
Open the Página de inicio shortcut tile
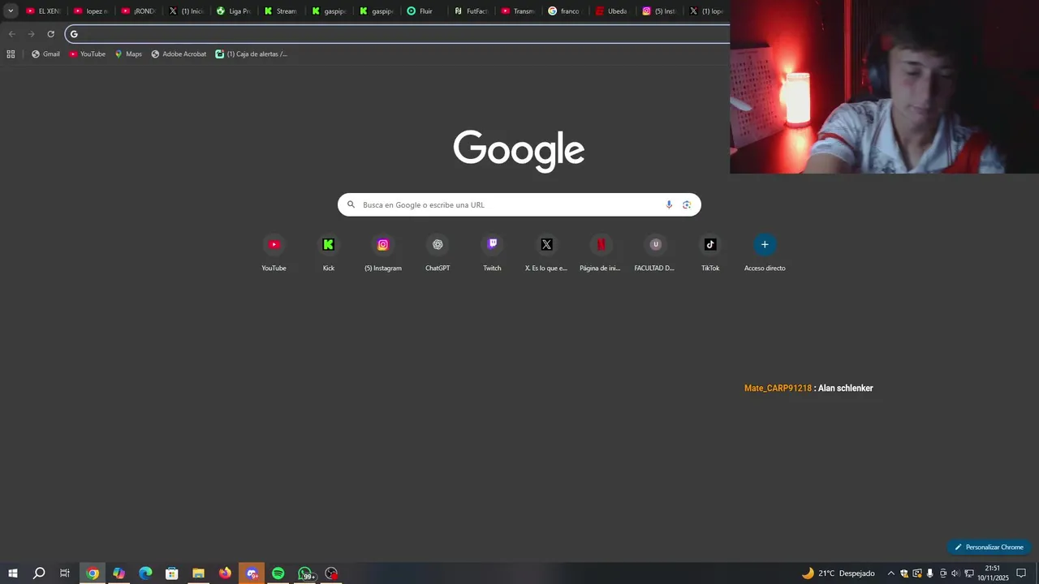601,252
